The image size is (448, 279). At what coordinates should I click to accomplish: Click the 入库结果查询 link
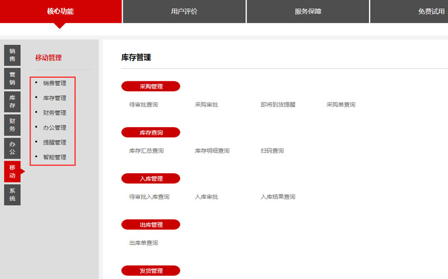point(278,197)
